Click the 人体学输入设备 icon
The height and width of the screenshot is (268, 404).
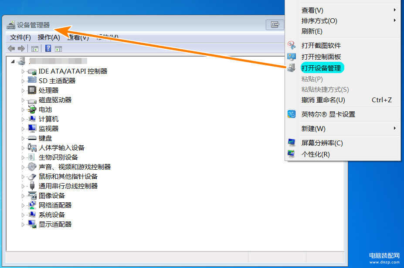[32, 147]
